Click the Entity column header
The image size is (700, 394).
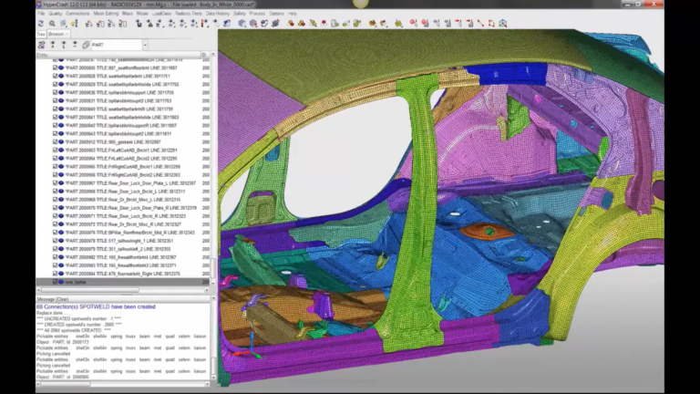118,55
